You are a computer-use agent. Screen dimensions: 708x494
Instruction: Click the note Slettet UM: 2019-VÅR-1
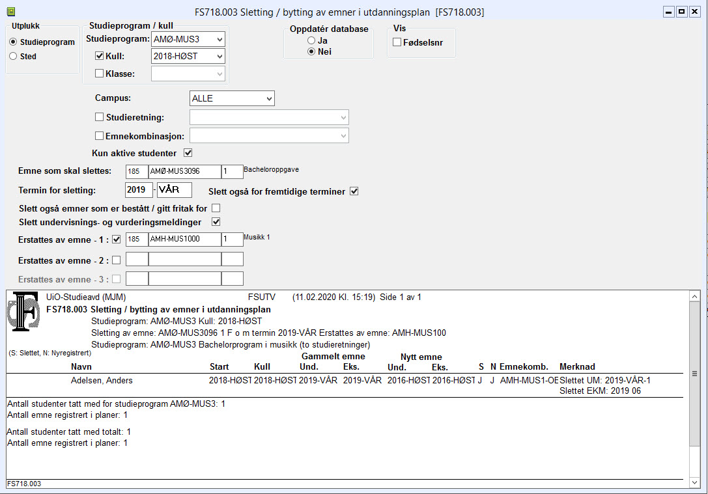(605, 380)
